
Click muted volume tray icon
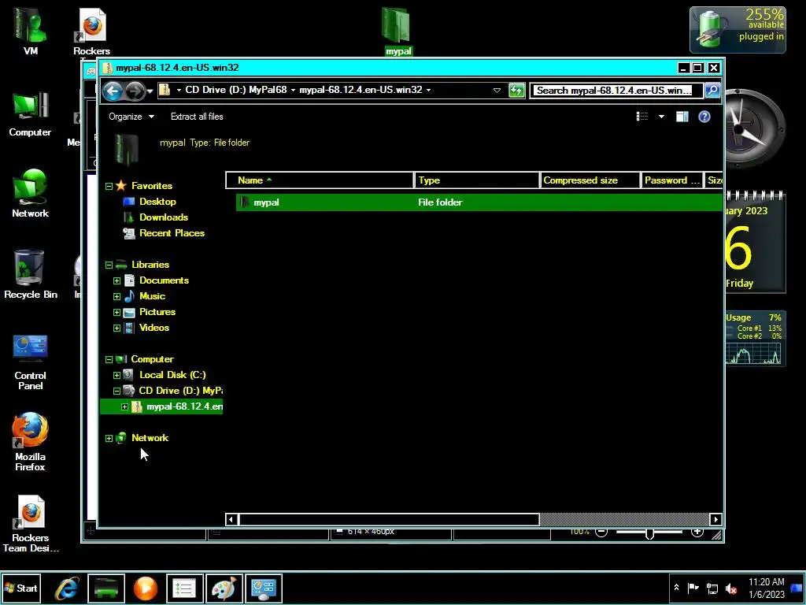point(730,588)
